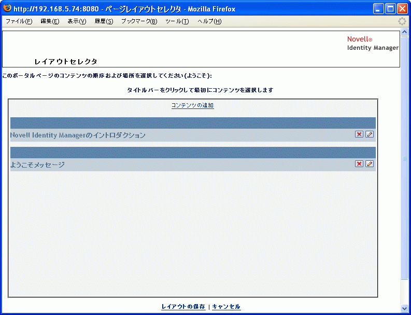Screen dimensions: 411x315
Task: Open the 履歴 menu
Action: pos(104,21)
